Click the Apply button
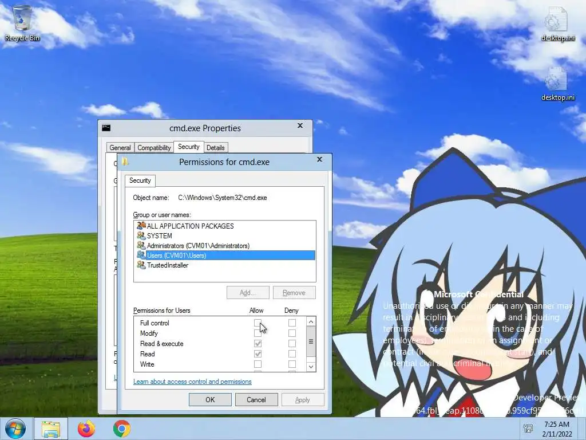 click(303, 399)
